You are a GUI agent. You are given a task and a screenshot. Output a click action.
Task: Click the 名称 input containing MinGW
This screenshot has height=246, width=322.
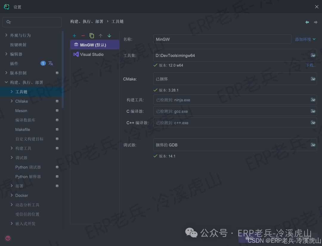(x=222, y=39)
